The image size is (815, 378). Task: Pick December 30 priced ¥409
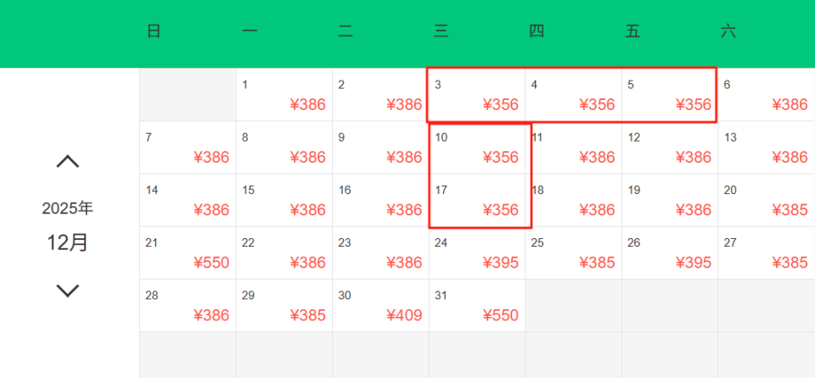click(x=380, y=305)
